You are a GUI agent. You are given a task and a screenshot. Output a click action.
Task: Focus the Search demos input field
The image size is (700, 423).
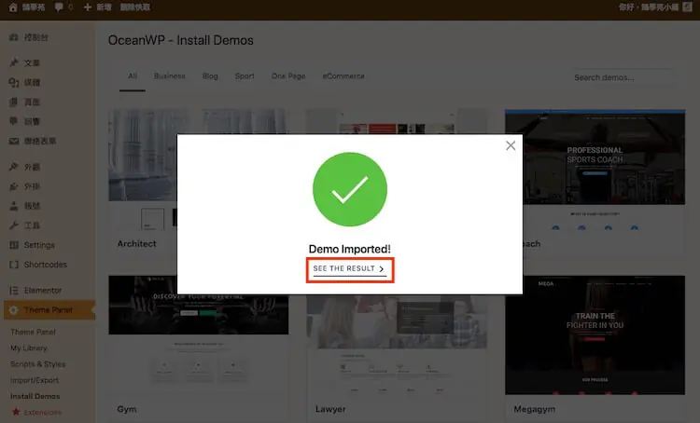tap(623, 77)
